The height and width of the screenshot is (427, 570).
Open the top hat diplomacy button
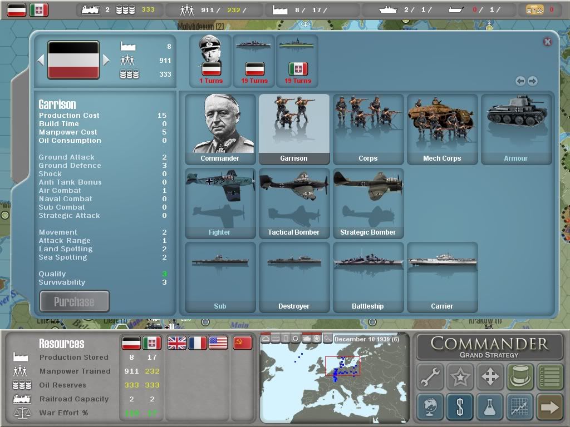tap(520, 376)
